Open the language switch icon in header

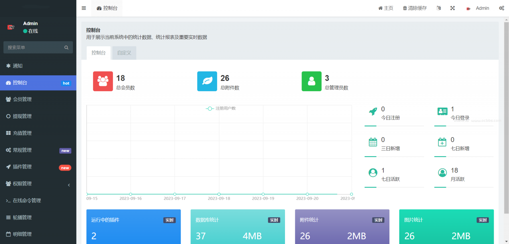[x=439, y=8]
